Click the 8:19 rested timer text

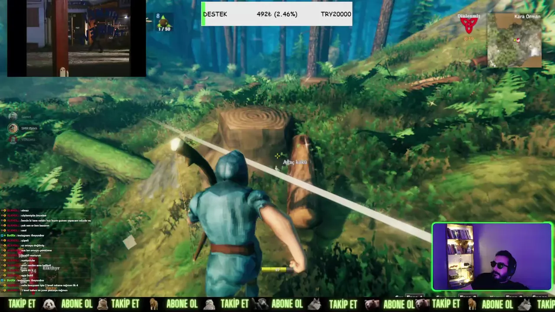click(469, 39)
